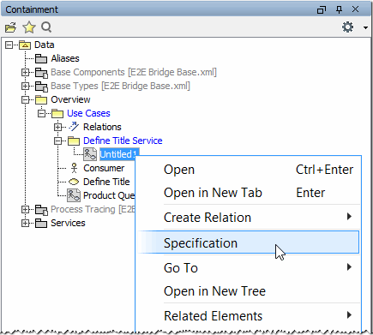The height and width of the screenshot is (335, 373).
Task: Click the Relations element icon
Action: tap(74, 127)
